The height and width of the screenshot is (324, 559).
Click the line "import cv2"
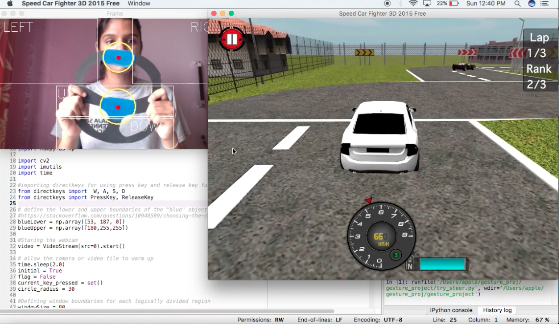[33, 161]
